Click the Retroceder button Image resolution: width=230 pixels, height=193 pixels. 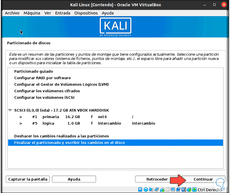pos(157,179)
